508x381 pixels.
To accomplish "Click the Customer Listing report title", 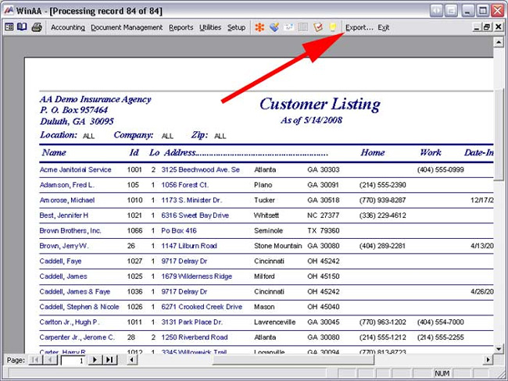I will 320,105.
